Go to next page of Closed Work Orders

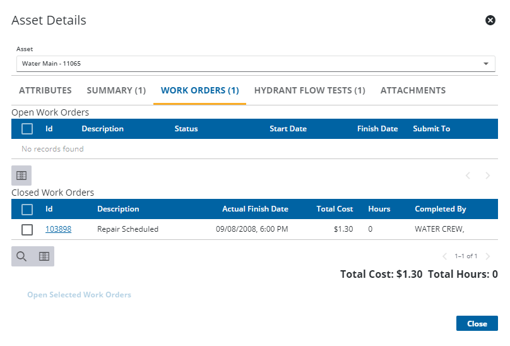pyautogui.click(x=487, y=256)
